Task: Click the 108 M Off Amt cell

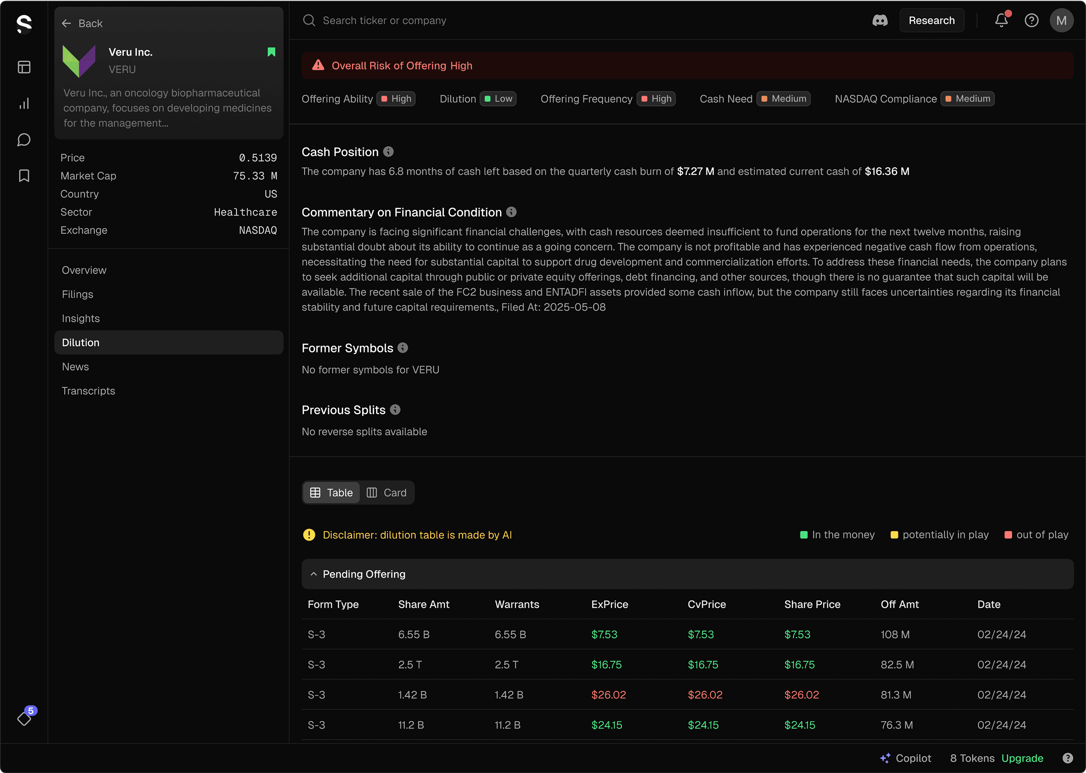Action: [x=895, y=635]
